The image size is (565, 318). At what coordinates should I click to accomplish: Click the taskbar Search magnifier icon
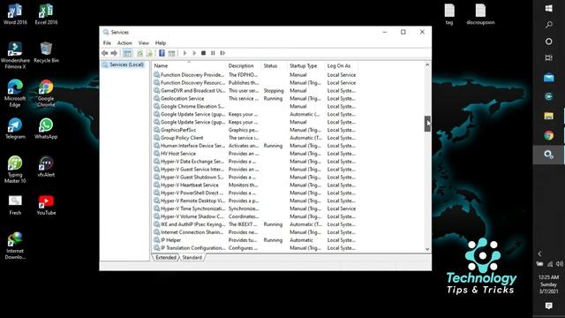549,25
